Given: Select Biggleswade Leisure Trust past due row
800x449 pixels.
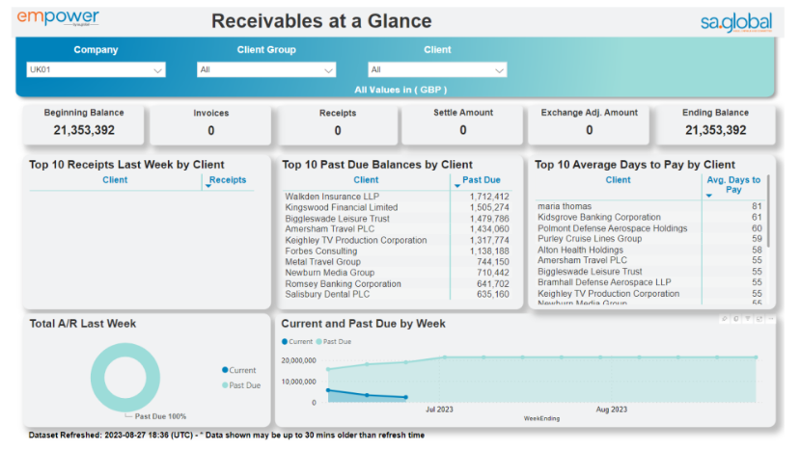Looking at the screenshot, I should 397,218.
